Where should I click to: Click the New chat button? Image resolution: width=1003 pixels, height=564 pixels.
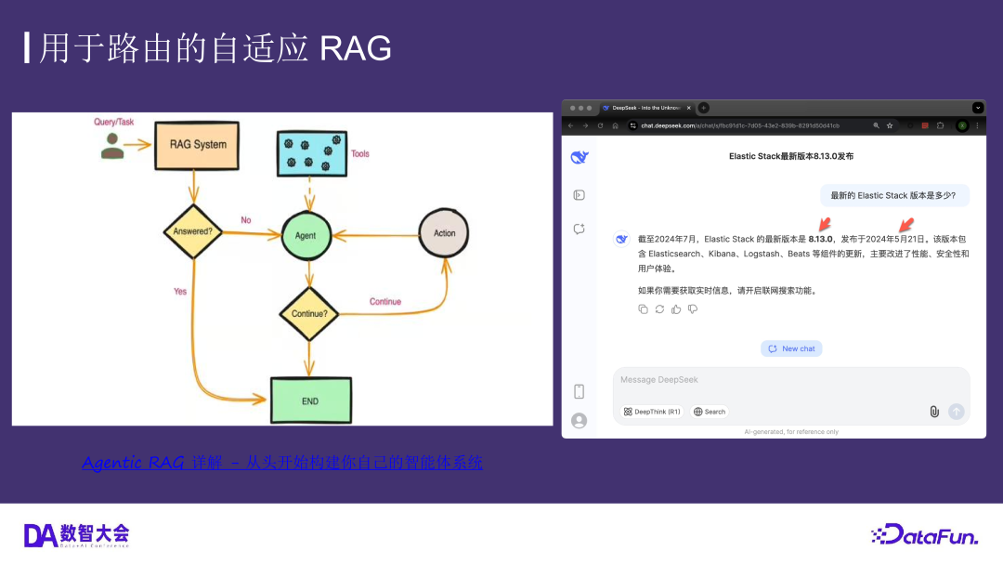(x=791, y=348)
